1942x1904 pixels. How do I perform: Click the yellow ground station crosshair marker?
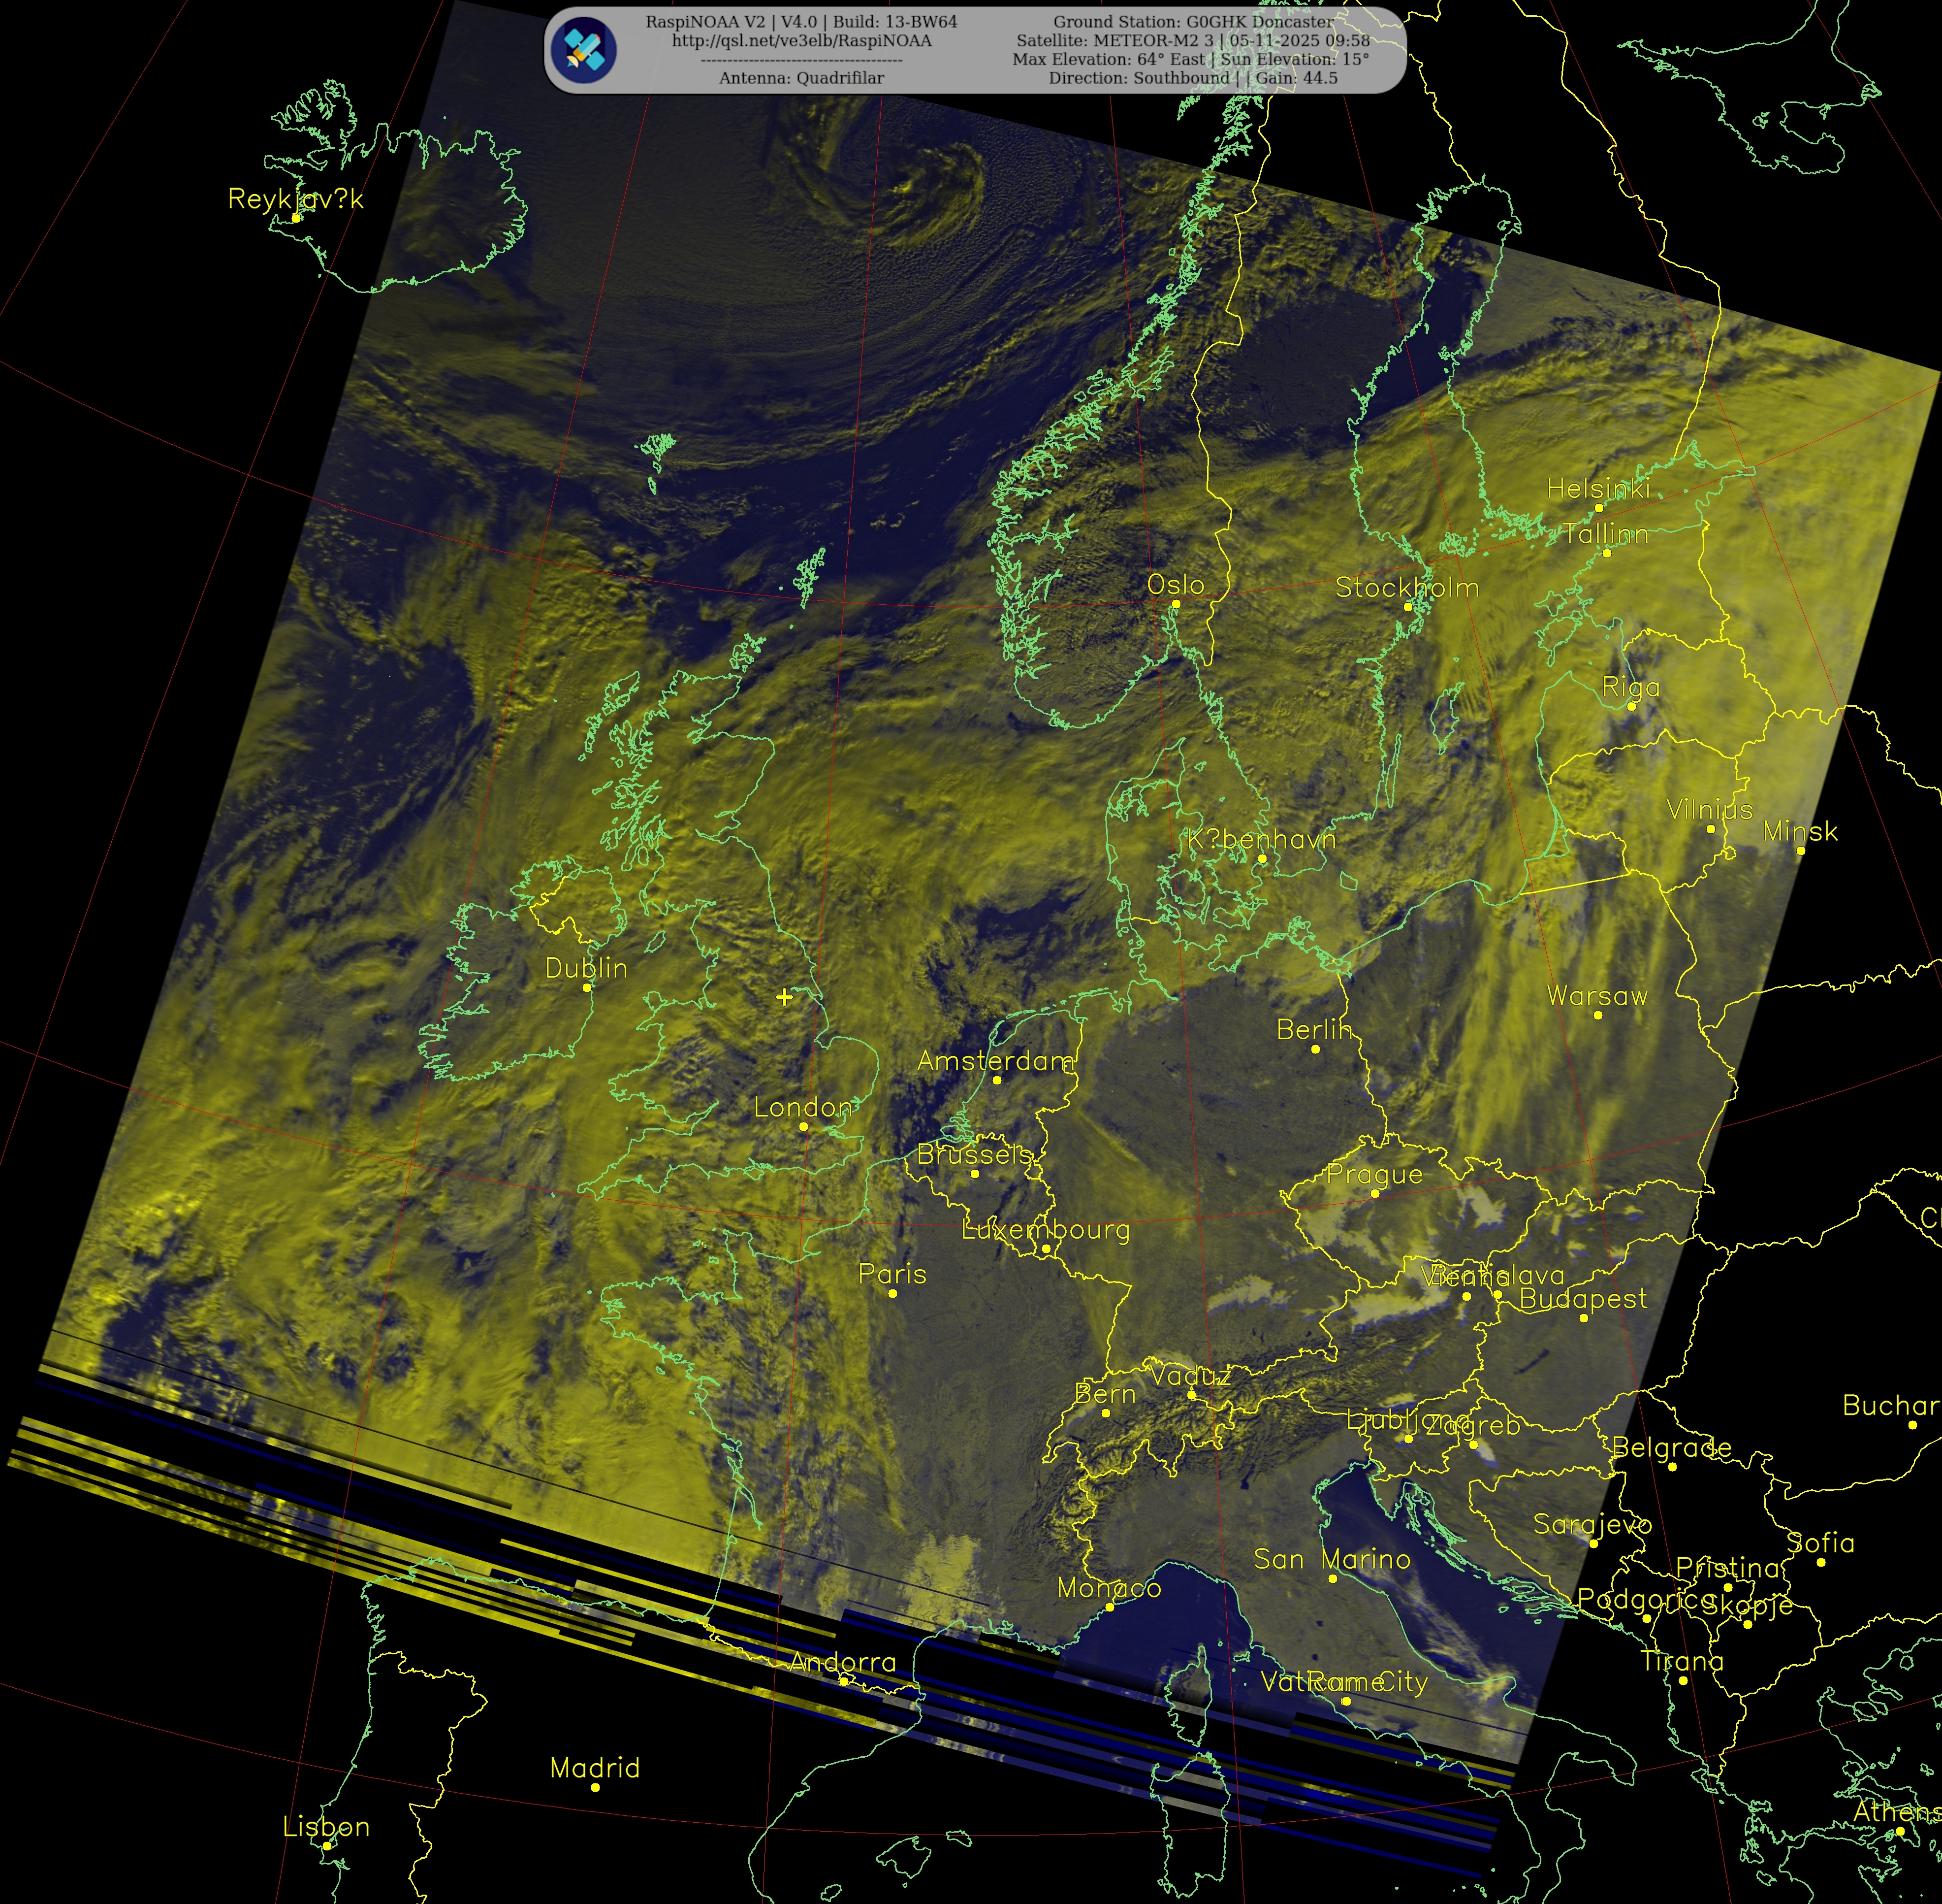pyautogui.click(x=785, y=996)
